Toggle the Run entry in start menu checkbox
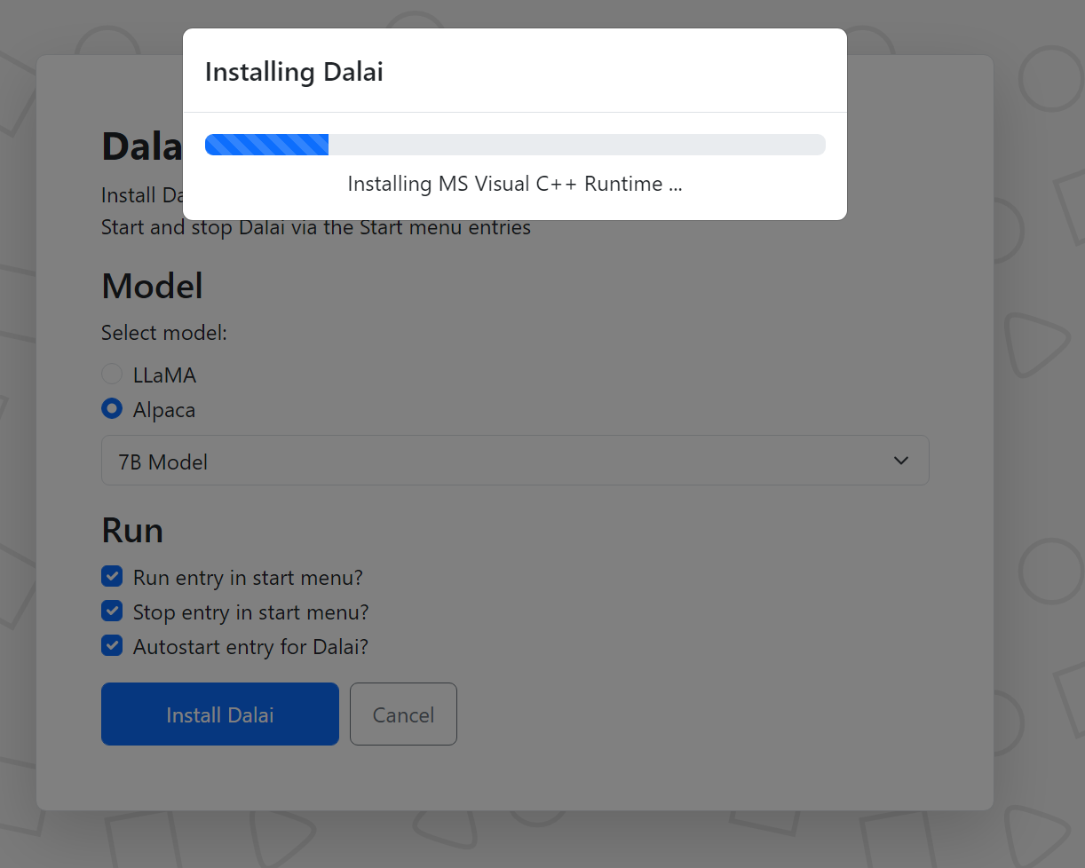The image size is (1085, 868). pos(112,577)
